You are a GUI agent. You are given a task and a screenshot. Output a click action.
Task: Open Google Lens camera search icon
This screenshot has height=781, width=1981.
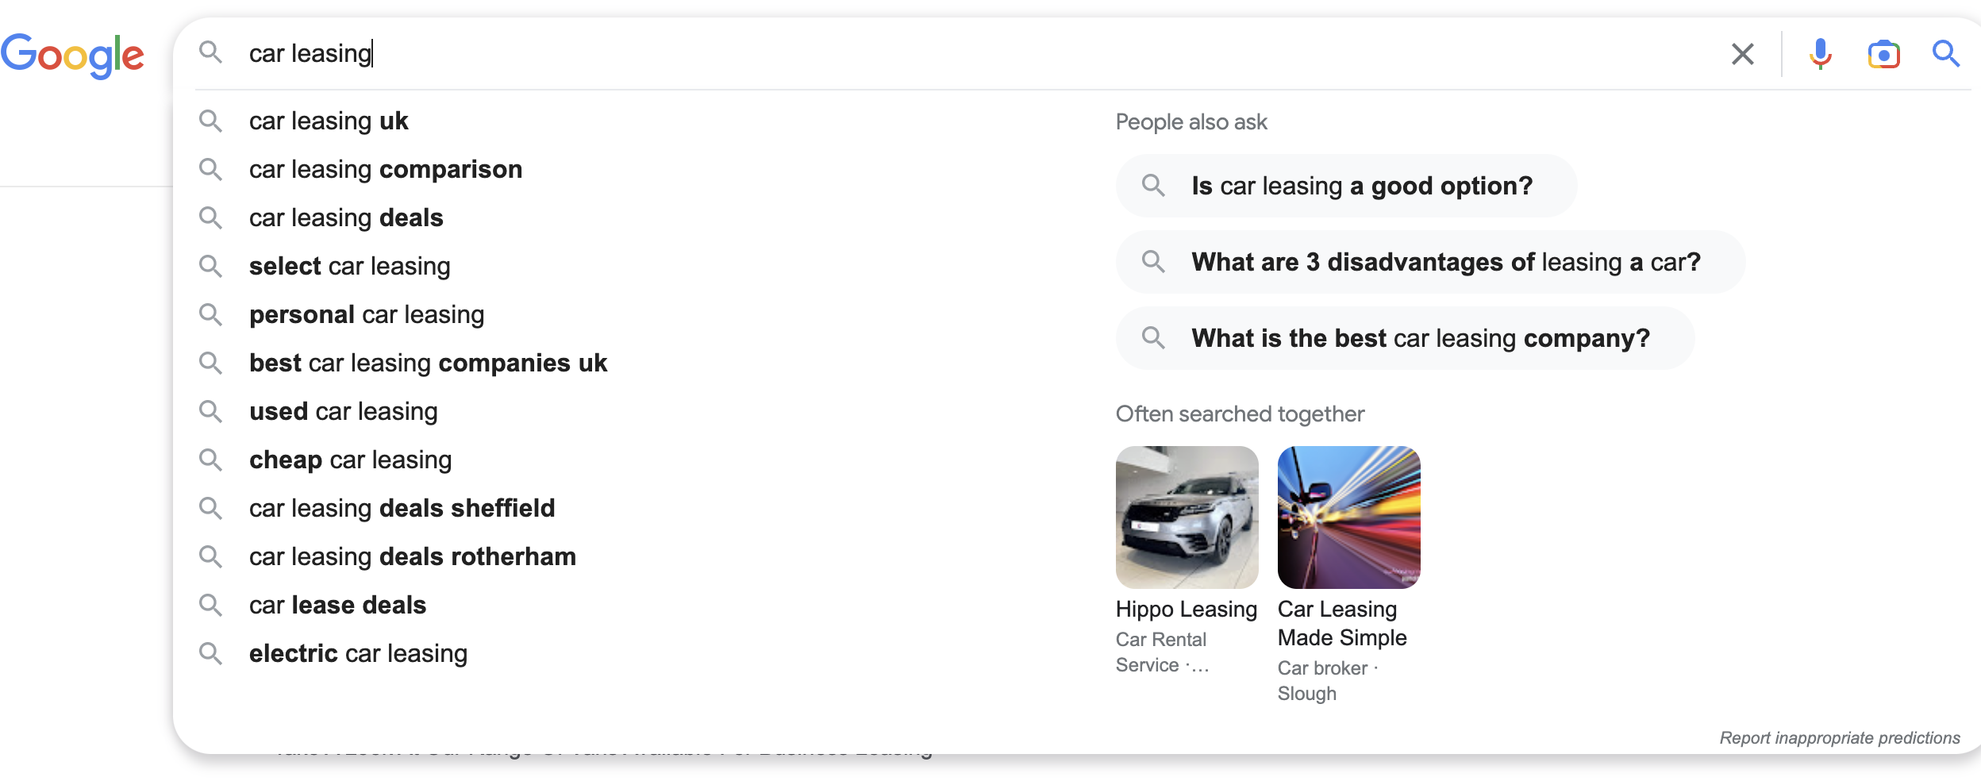[x=1883, y=54]
